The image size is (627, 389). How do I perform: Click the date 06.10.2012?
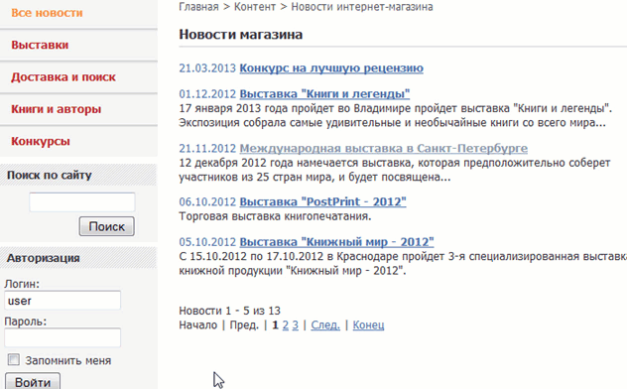207,201
